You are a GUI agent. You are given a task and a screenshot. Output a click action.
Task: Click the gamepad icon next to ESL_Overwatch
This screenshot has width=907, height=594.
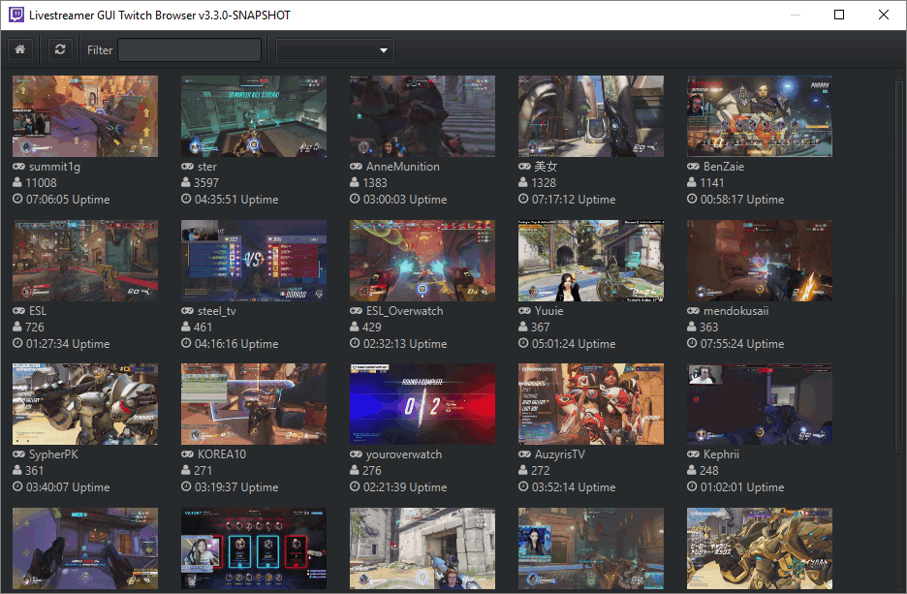click(x=356, y=311)
